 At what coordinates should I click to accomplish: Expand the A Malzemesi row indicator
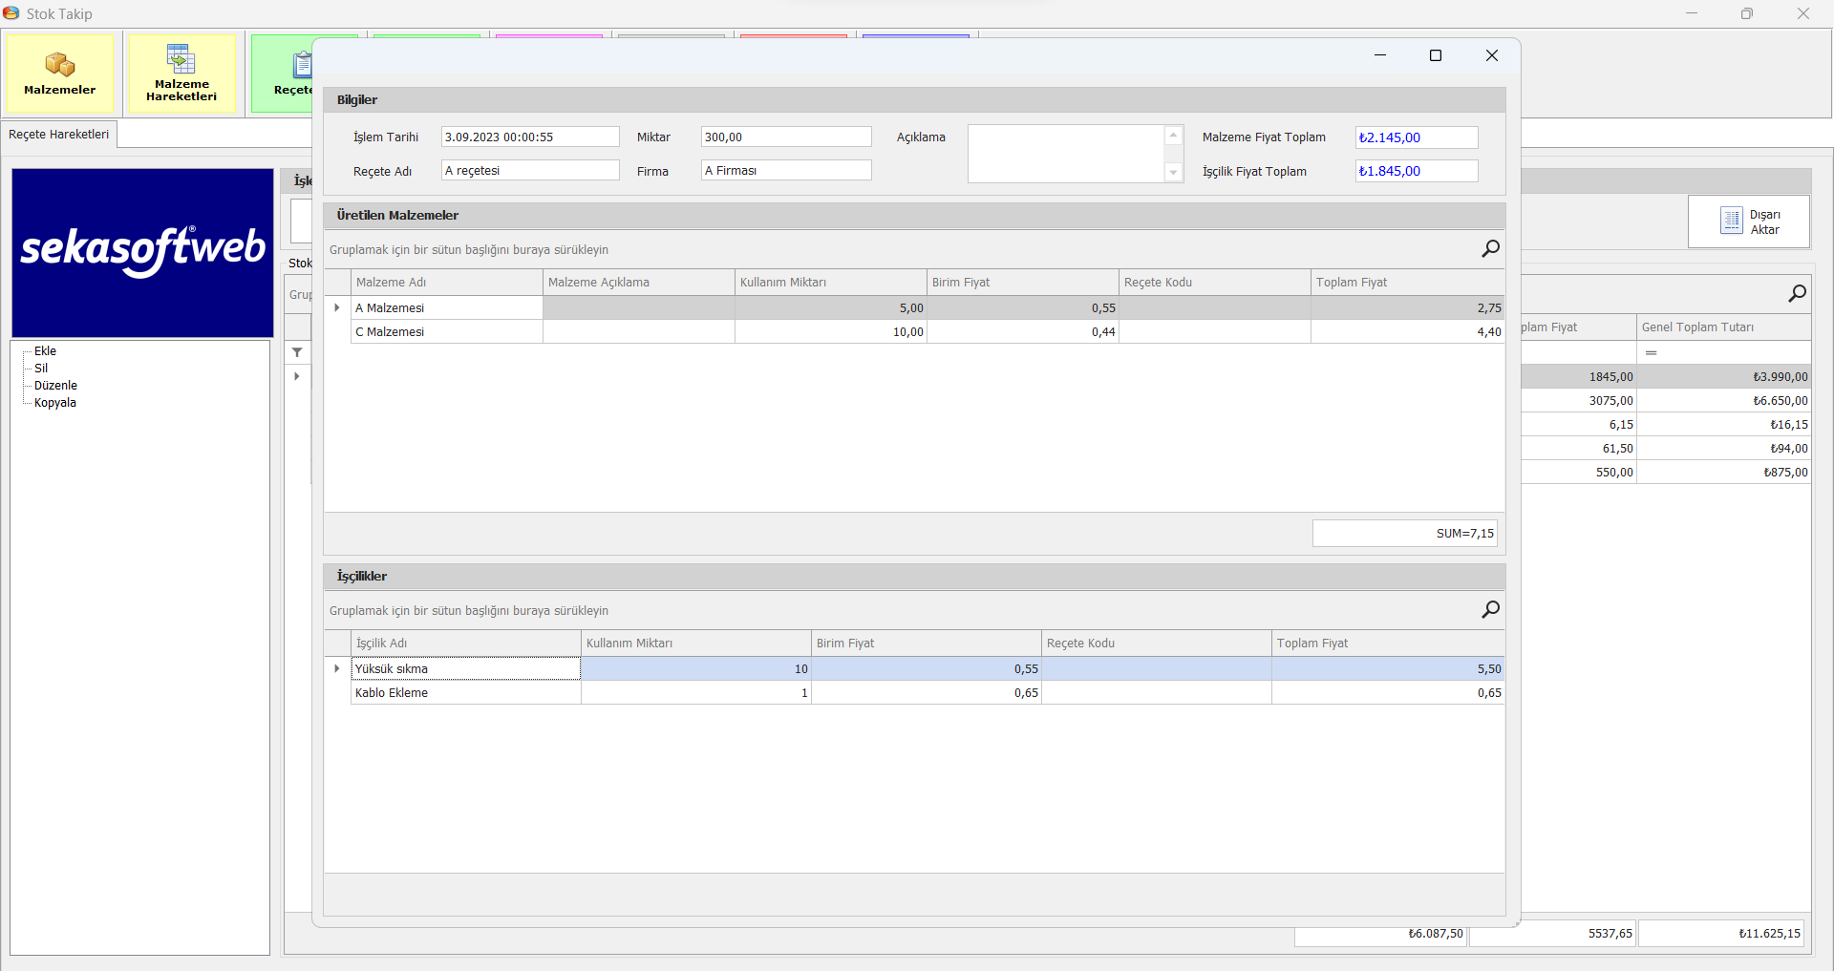337,307
